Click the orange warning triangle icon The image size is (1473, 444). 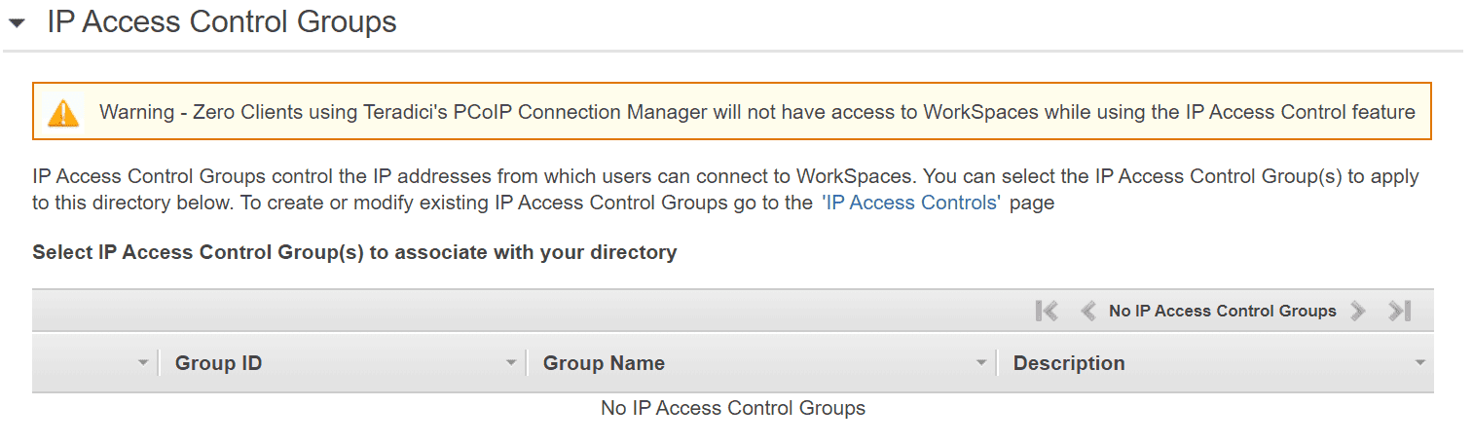click(x=63, y=112)
